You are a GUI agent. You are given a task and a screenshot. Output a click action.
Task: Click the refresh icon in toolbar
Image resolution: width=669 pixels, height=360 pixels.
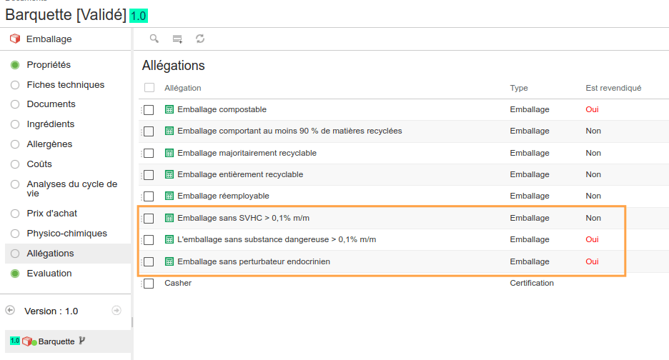(200, 39)
